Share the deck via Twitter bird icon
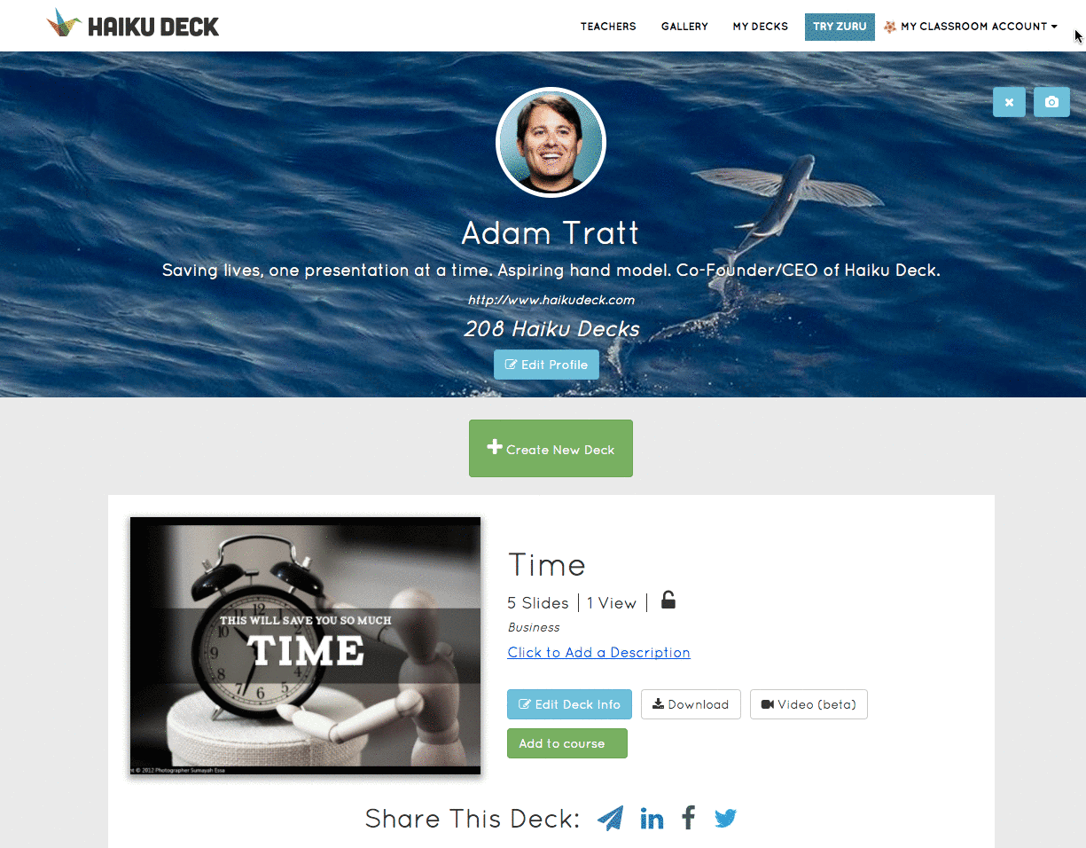The width and height of the screenshot is (1086, 848). (726, 818)
